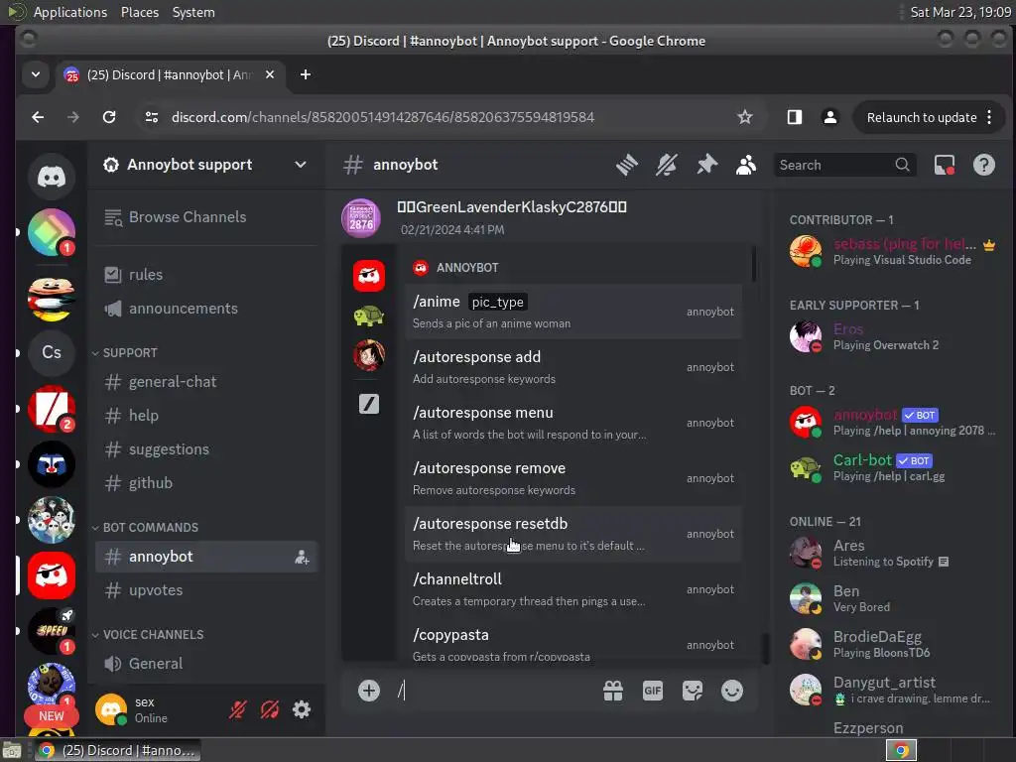
Task: Open the emoji picker smiley
Action: point(732,692)
